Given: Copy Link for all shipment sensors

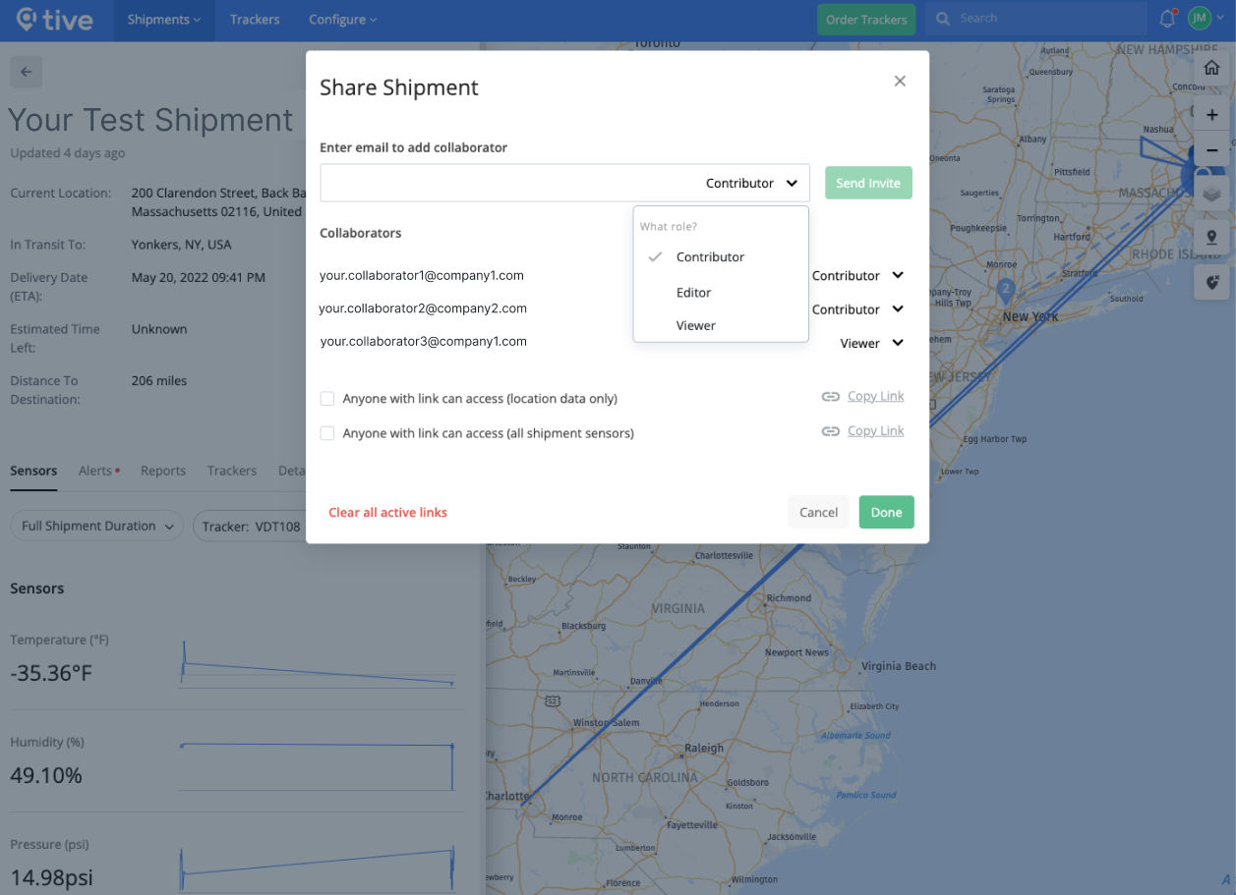Looking at the screenshot, I should (876, 431).
